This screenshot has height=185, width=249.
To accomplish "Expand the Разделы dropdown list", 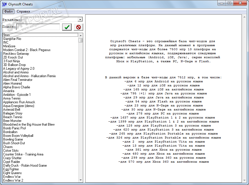I will point(80,19).
